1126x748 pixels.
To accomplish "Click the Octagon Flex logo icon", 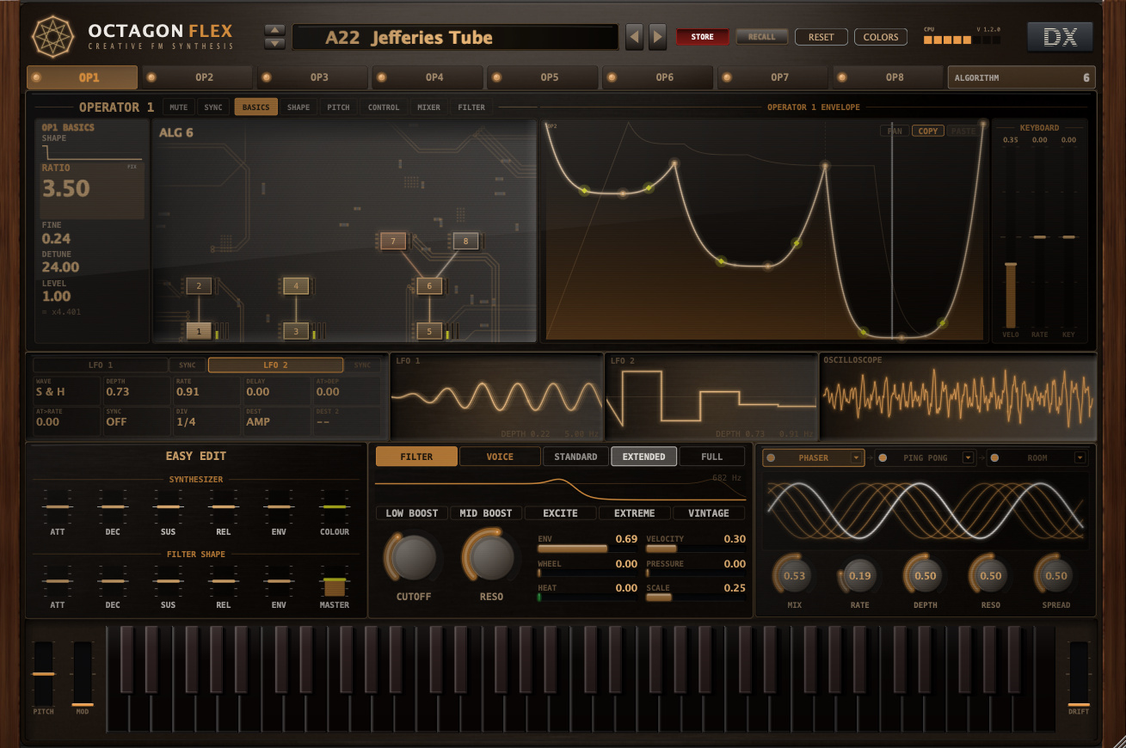I will coord(53,37).
